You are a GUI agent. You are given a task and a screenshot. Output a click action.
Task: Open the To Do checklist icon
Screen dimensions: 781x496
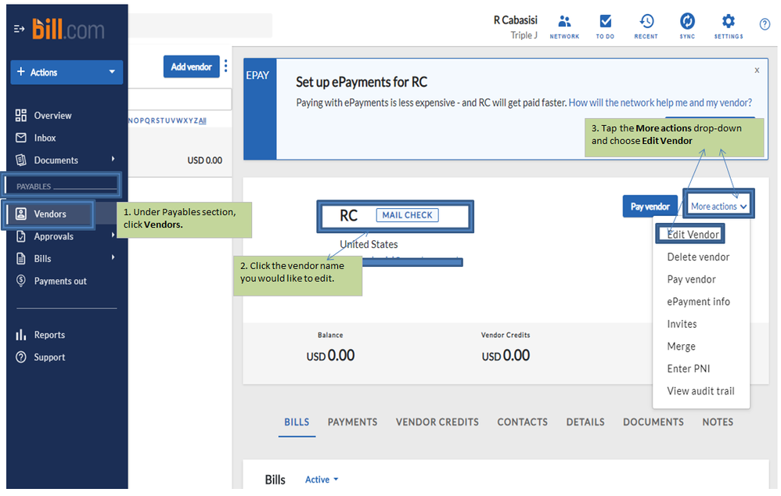(x=605, y=22)
